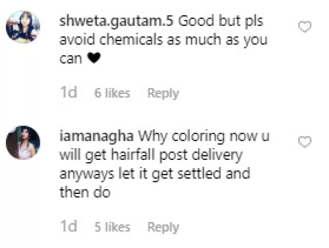Click the "then do" final comment line
The height and width of the screenshot is (248, 329).
(85, 193)
